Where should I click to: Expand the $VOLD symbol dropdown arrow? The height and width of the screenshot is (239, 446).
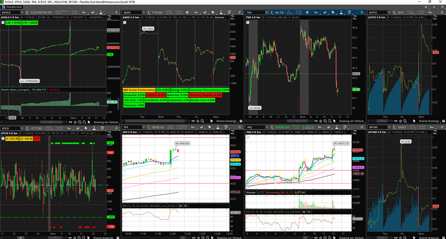(22, 13)
